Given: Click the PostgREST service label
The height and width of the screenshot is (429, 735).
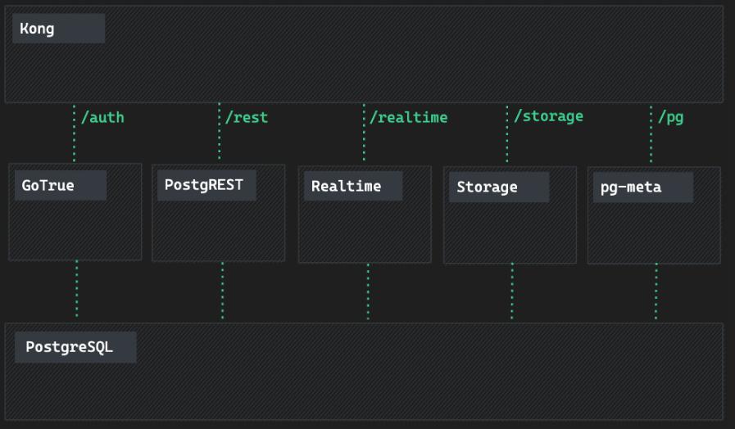Looking at the screenshot, I should click(x=204, y=184).
